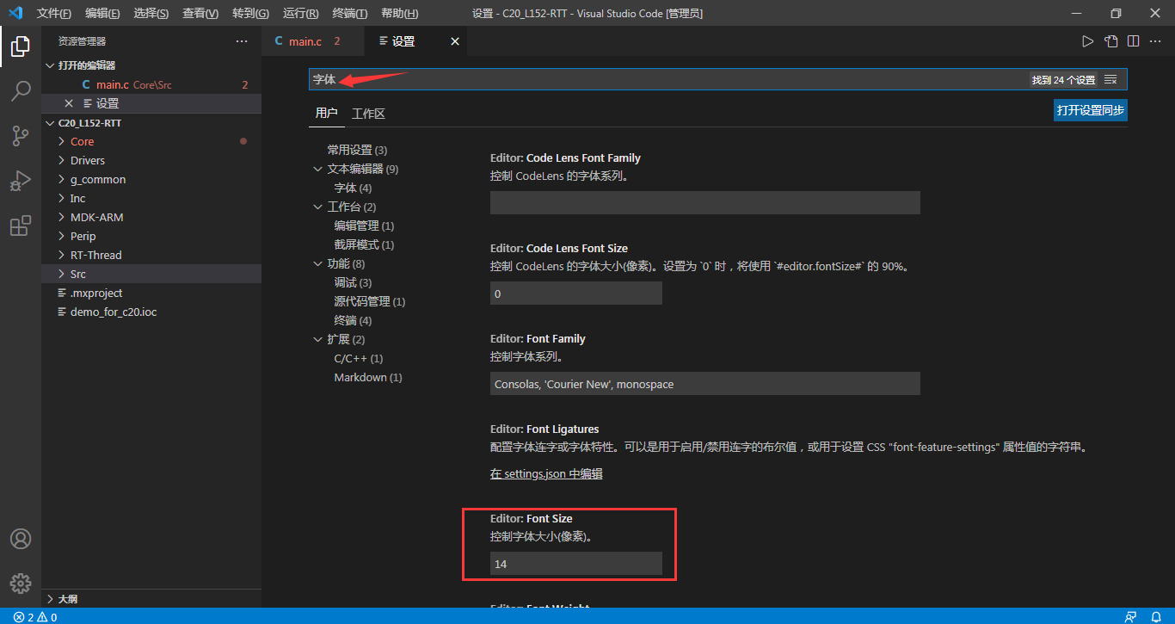1175x624 pixels.
Task: Open the editor more actions ellipsis
Action: tap(1156, 41)
